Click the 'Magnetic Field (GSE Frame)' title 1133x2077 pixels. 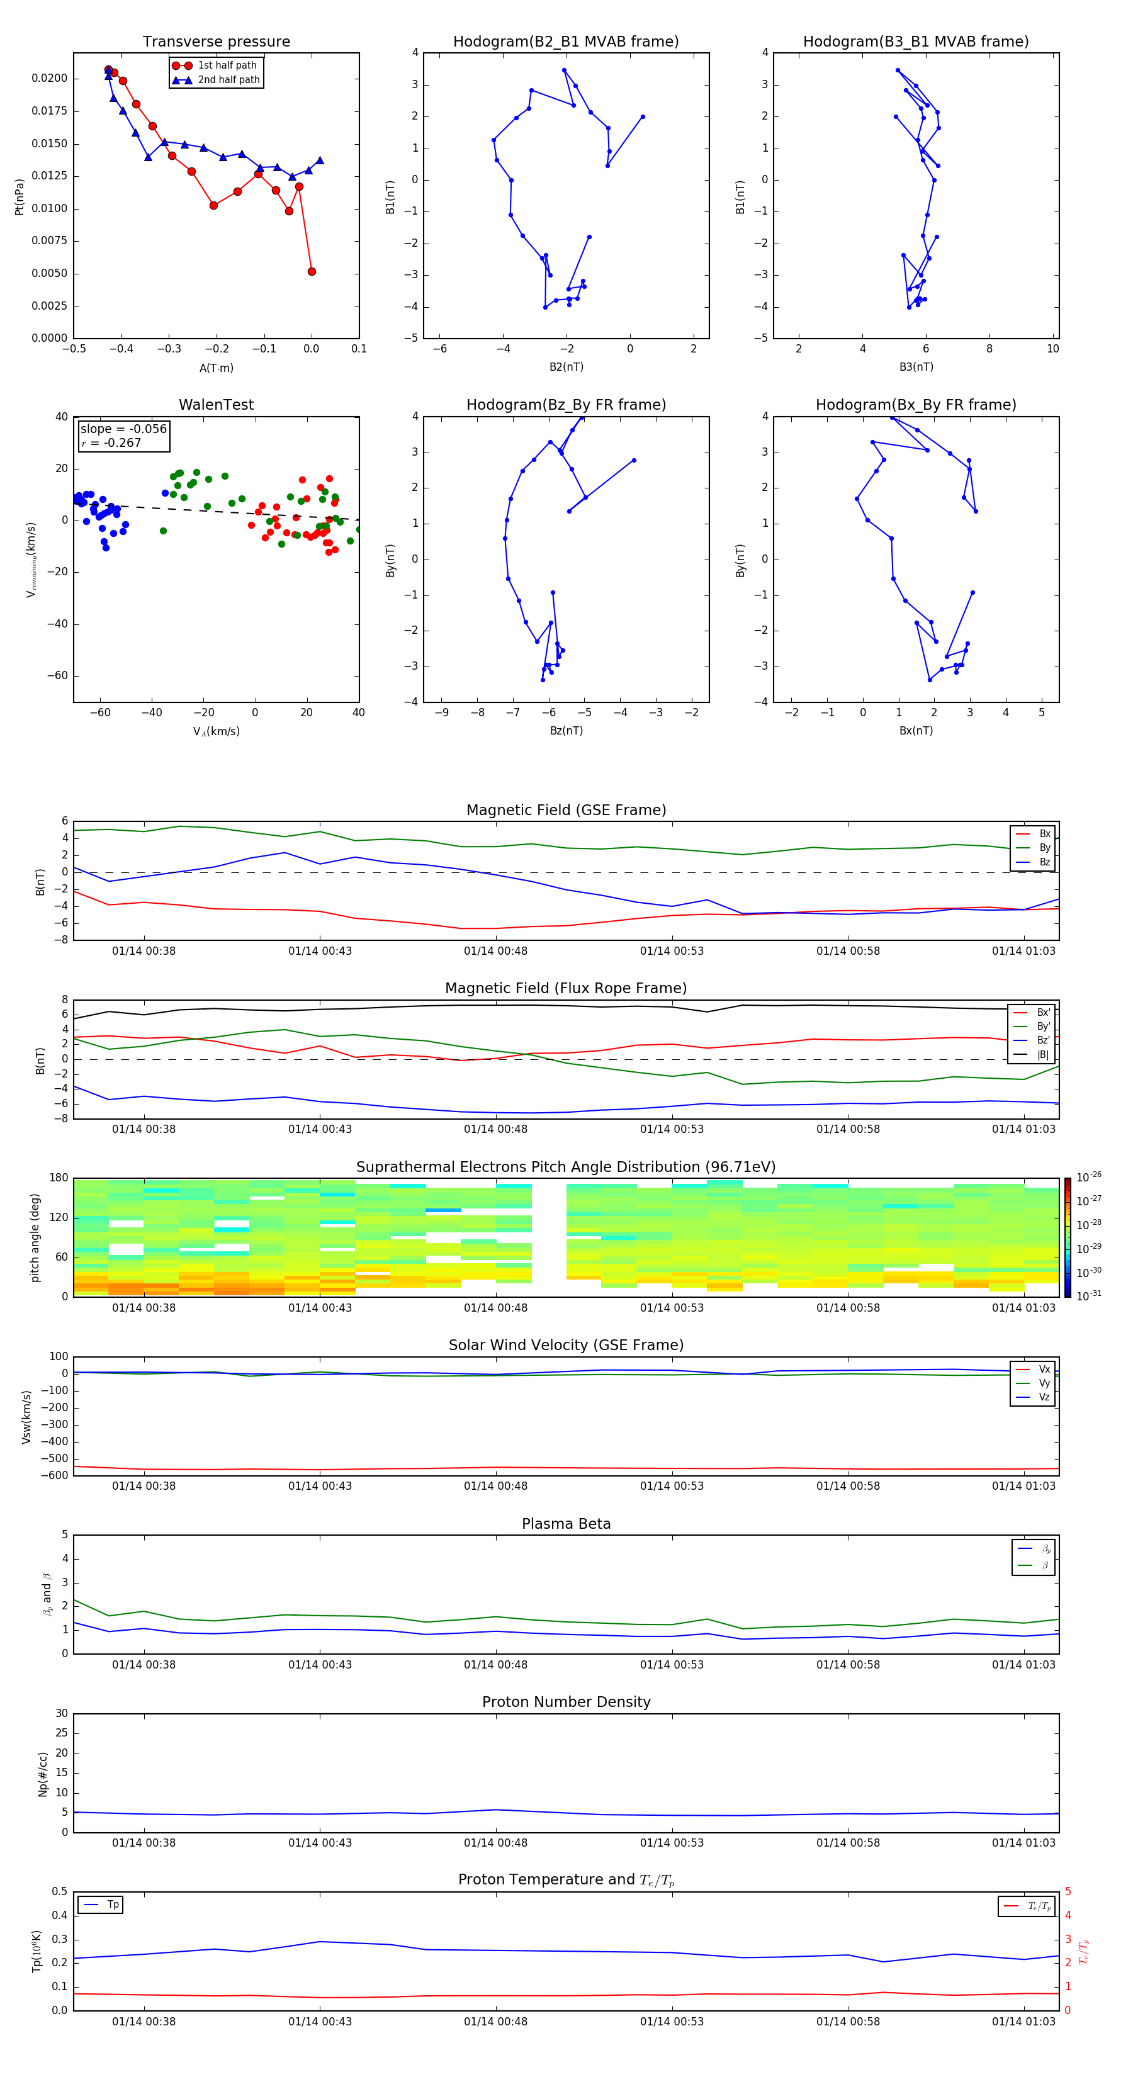[x=566, y=810]
